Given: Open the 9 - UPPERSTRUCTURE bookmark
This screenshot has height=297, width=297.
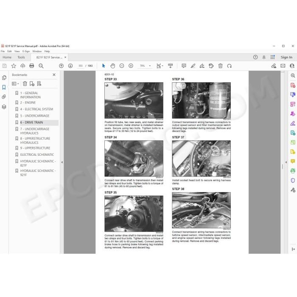Looking at the screenshot, I should tap(35, 148).
